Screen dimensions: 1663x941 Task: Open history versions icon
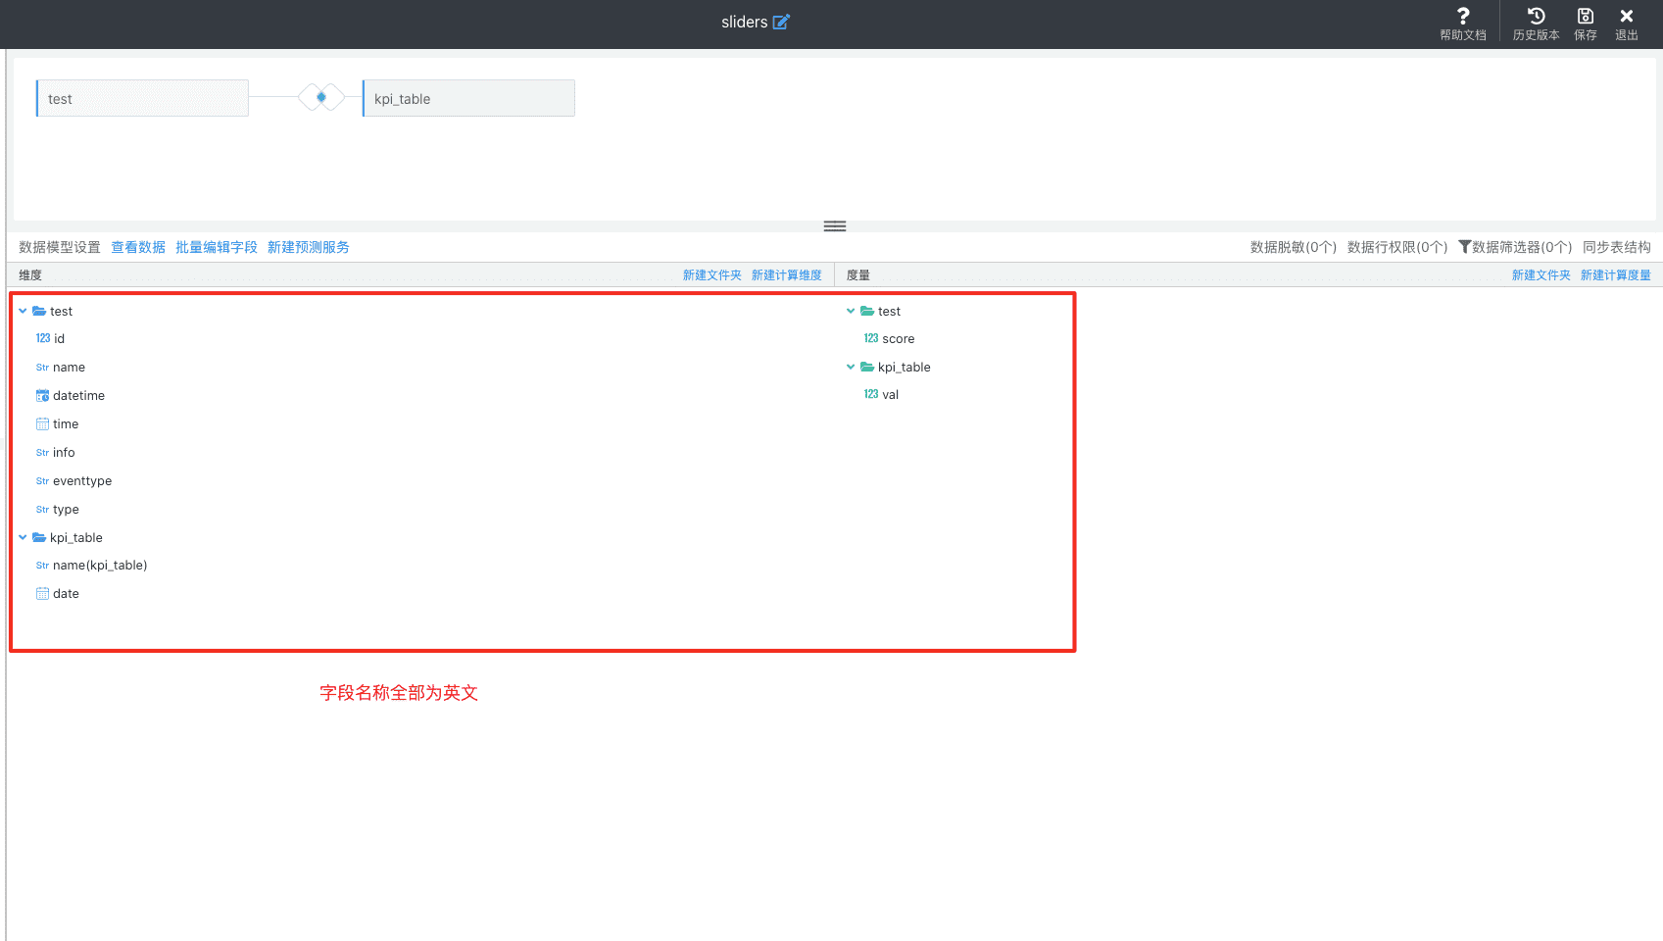coord(1536,16)
